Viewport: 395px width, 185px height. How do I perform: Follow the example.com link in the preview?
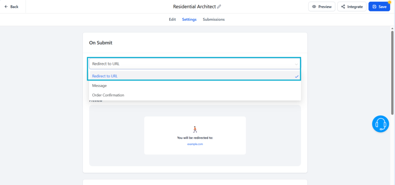coord(195,144)
